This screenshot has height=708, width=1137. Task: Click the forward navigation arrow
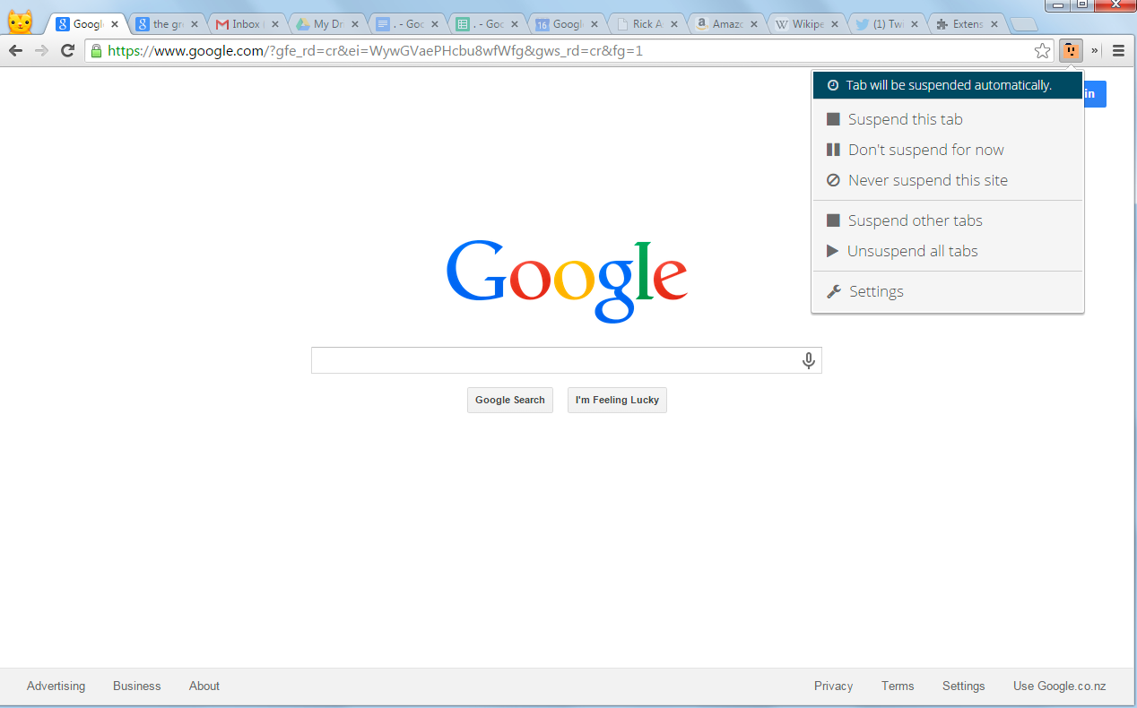[41, 51]
